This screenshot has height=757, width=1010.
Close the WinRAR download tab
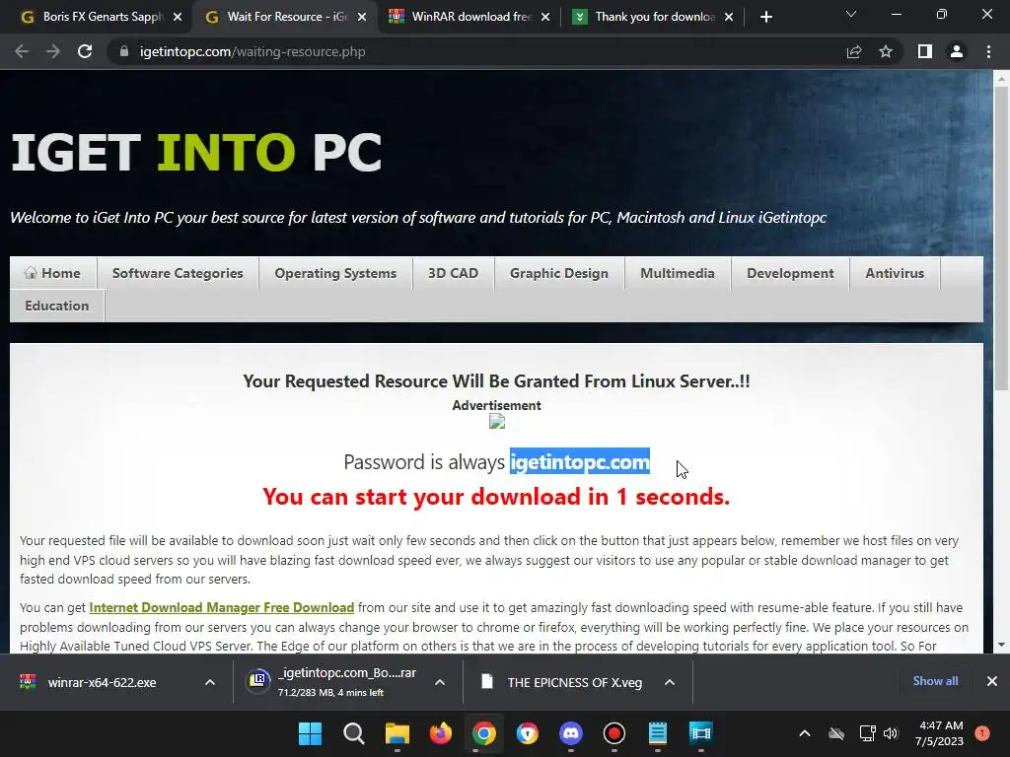[x=545, y=17]
